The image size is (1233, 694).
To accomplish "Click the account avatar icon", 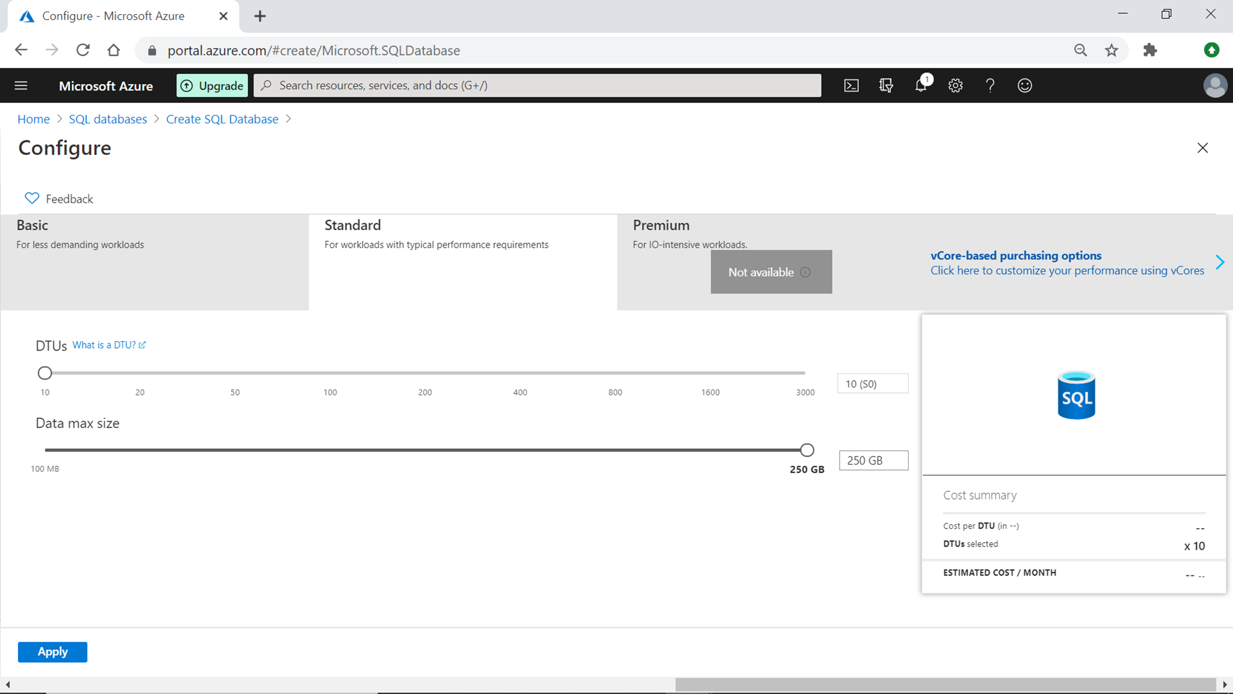I will tap(1215, 86).
